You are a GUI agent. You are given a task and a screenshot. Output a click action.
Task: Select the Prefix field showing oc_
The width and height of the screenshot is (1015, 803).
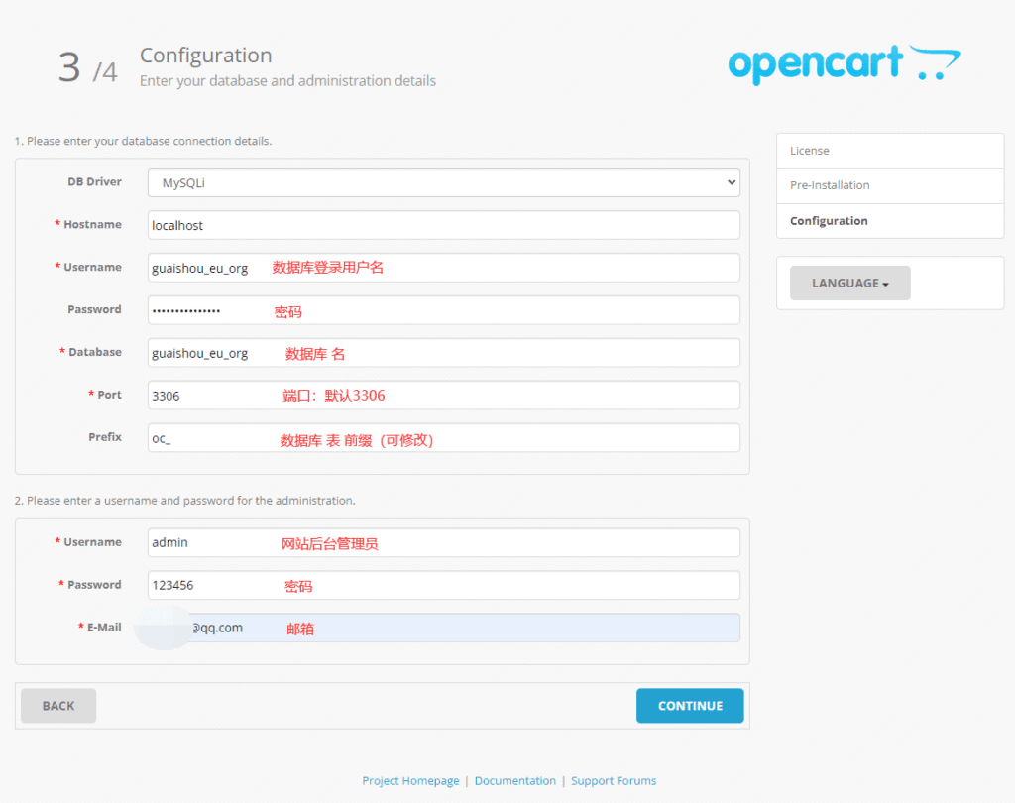[x=443, y=437]
